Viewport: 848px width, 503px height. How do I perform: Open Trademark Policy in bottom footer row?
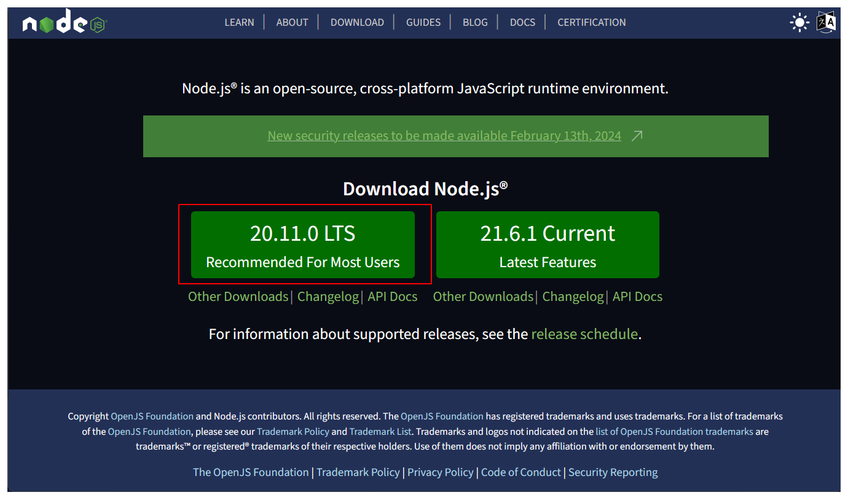pos(358,472)
